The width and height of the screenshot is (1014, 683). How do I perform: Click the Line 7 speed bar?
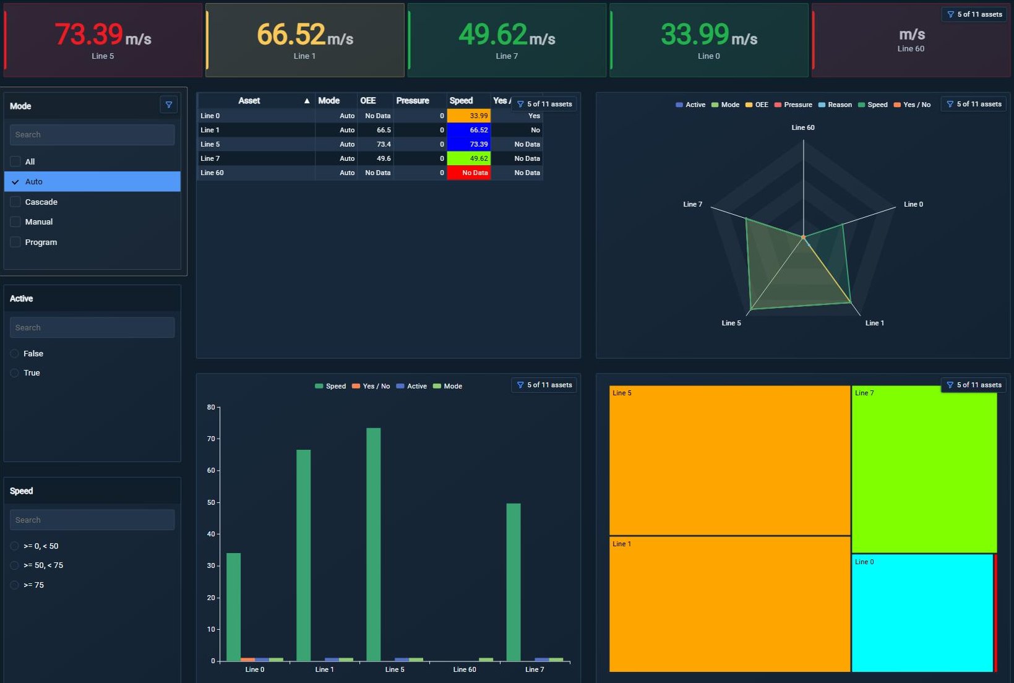click(513, 582)
